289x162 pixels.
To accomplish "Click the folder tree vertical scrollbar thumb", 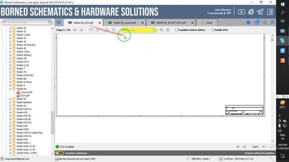I will pyautogui.click(x=52, y=123).
